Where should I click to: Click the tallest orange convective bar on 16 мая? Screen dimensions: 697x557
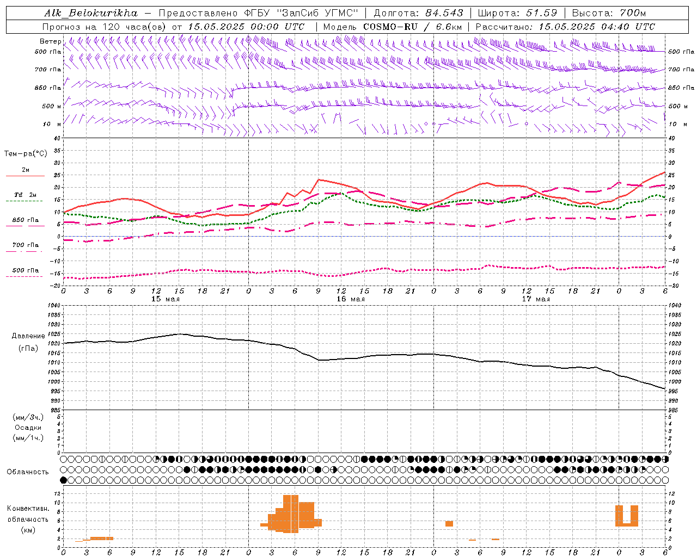pyautogui.click(x=291, y=513)
